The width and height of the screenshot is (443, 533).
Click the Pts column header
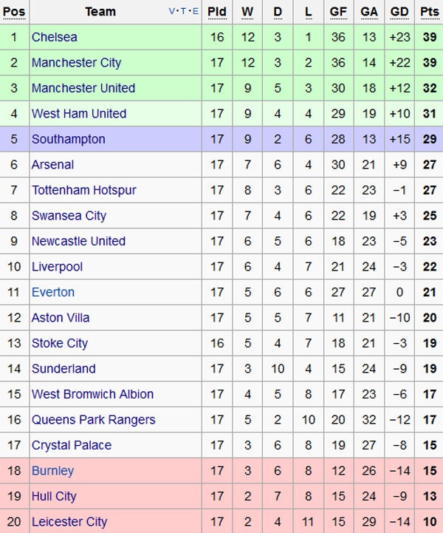428,11
